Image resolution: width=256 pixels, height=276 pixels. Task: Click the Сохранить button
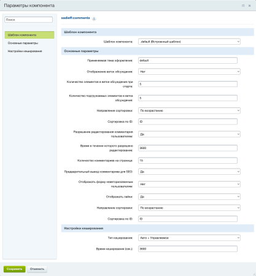click(x=14, y=269)
